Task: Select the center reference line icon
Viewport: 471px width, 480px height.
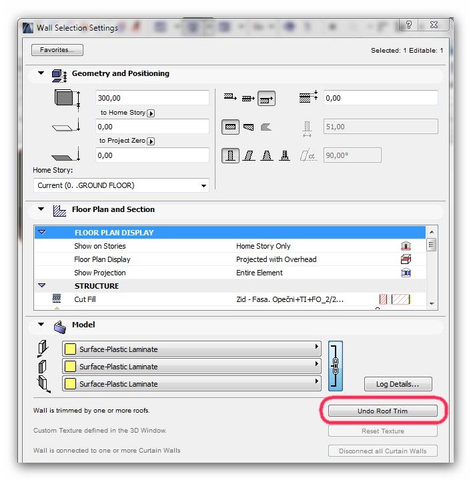Action: [x=248, y=98]
